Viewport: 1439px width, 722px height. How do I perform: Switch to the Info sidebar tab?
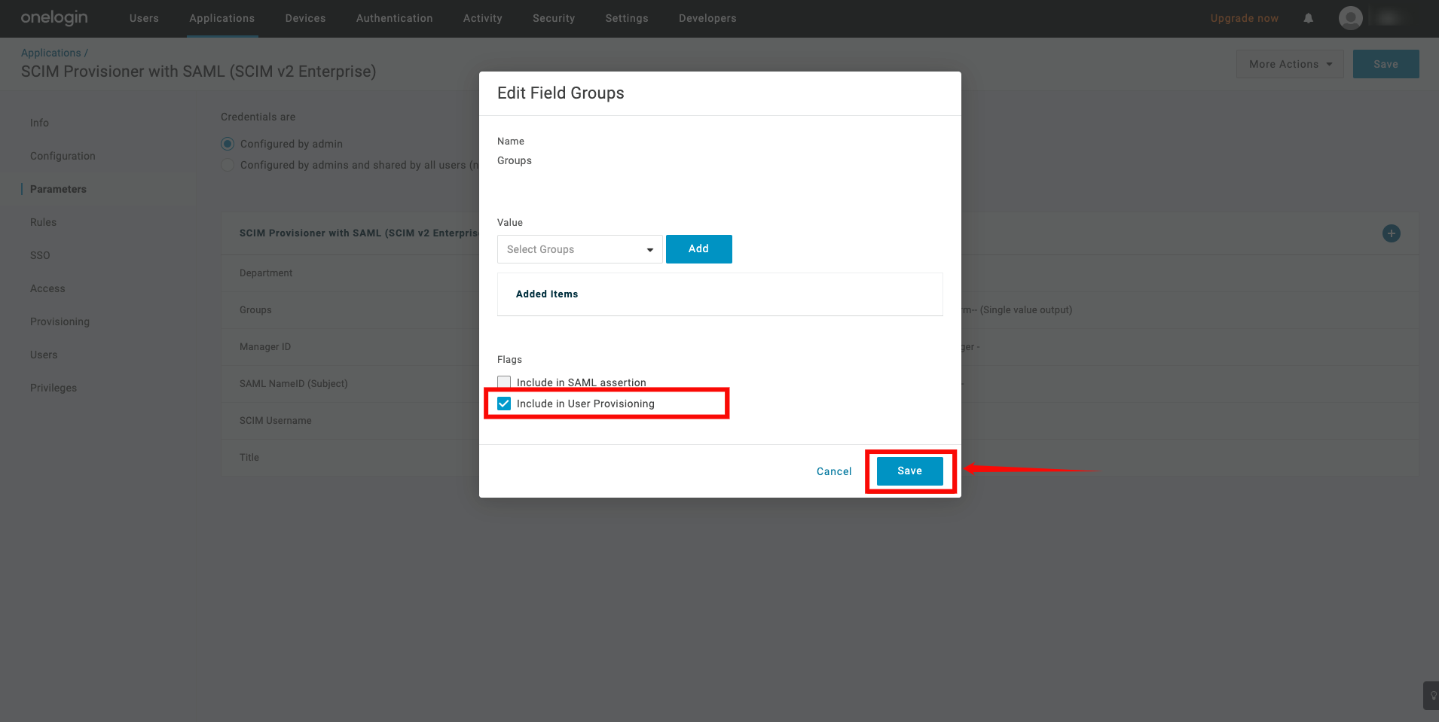(39, 123)
